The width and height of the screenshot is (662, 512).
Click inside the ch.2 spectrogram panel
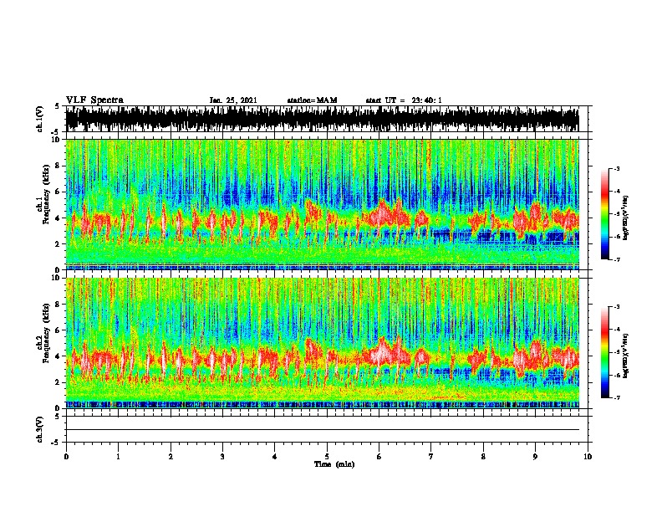click(x=322, y=343)
